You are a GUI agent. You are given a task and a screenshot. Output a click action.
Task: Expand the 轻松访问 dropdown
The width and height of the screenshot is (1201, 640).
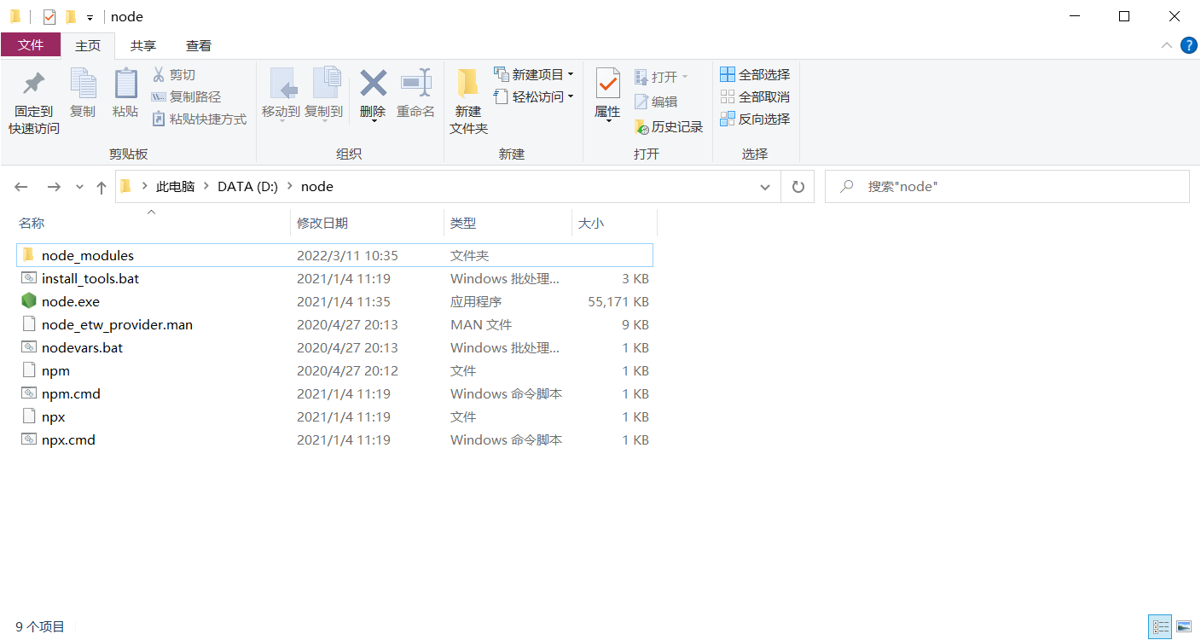[x=571, y=97]
